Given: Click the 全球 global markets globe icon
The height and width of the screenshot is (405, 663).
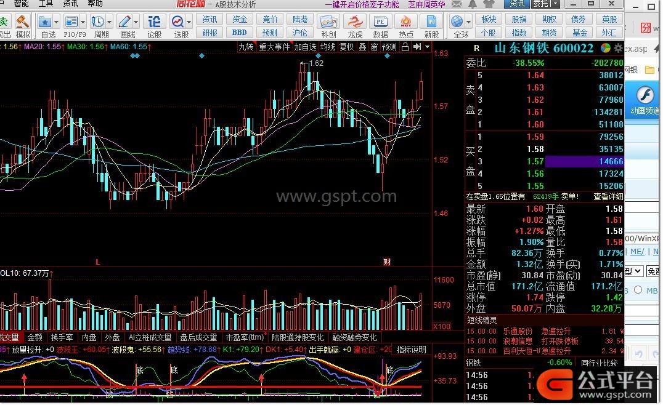Looking at the screenshot, I should tap(457, 21).
